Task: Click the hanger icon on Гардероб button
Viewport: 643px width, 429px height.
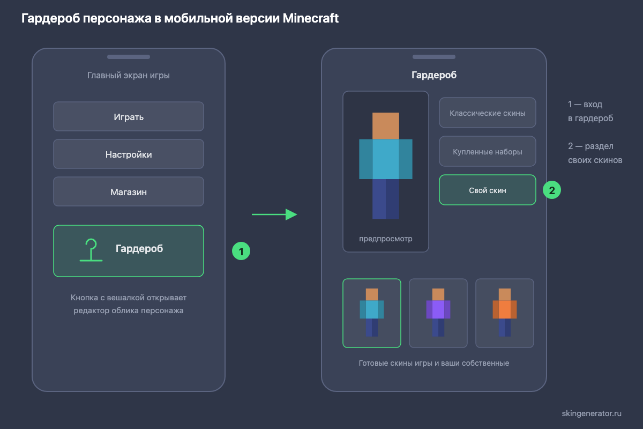Action: tap(91, 250)
